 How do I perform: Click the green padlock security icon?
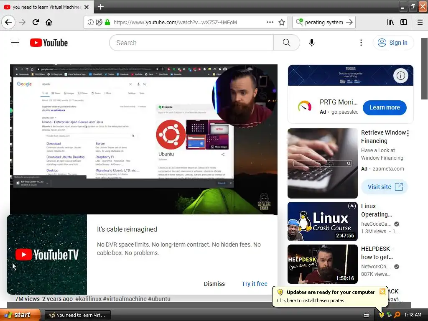click(107, 23)
